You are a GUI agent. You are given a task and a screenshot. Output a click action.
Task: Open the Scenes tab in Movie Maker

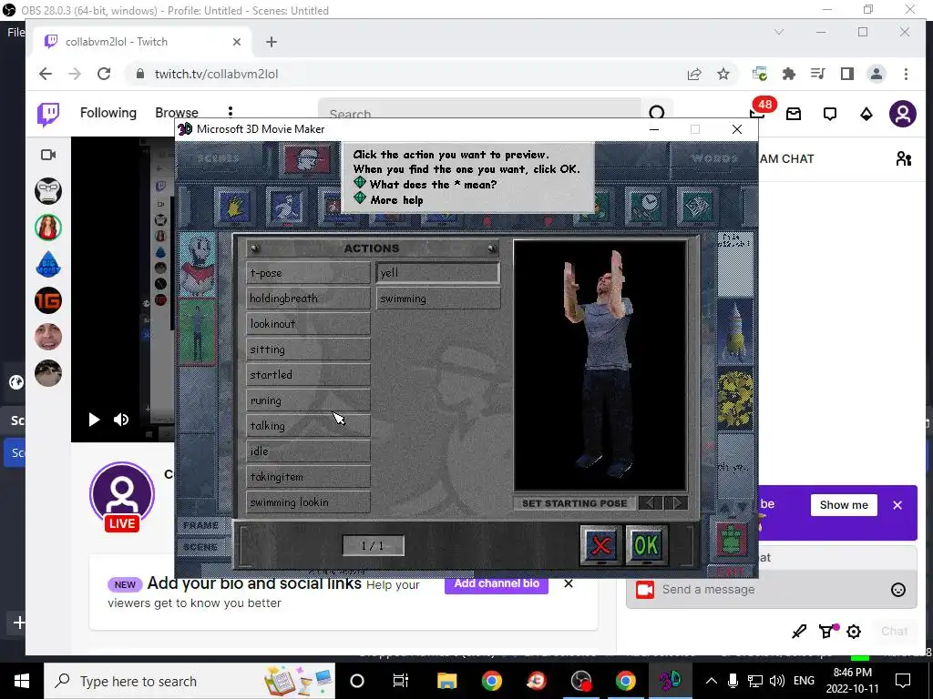tap(218, 158)
